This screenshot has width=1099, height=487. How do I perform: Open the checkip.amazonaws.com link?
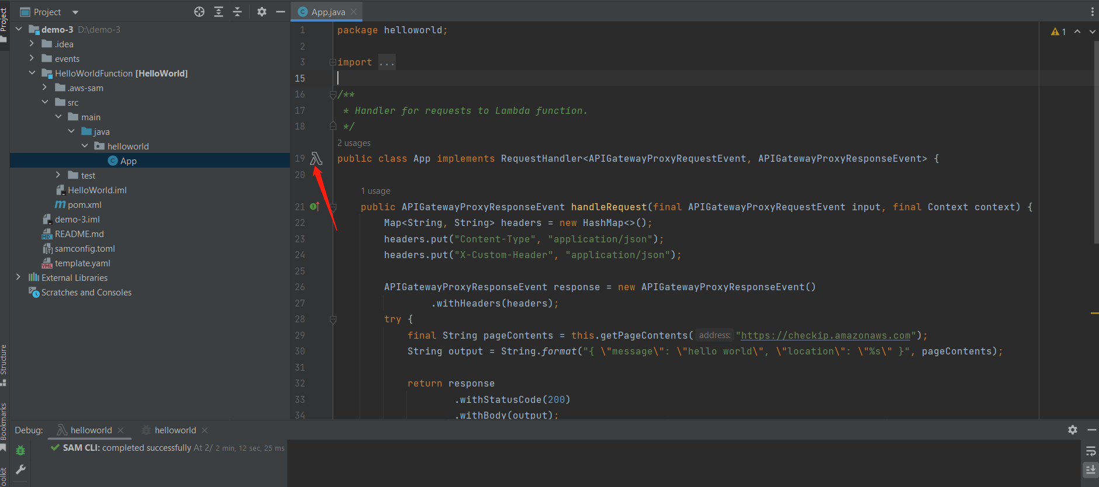[825, 336]
